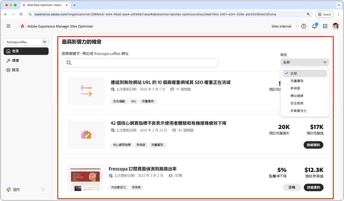The height and width of the screenshot is (201, 344).
Task: Open the broken backlinks SEO opportunity title
Action: (x=171, y=82)
